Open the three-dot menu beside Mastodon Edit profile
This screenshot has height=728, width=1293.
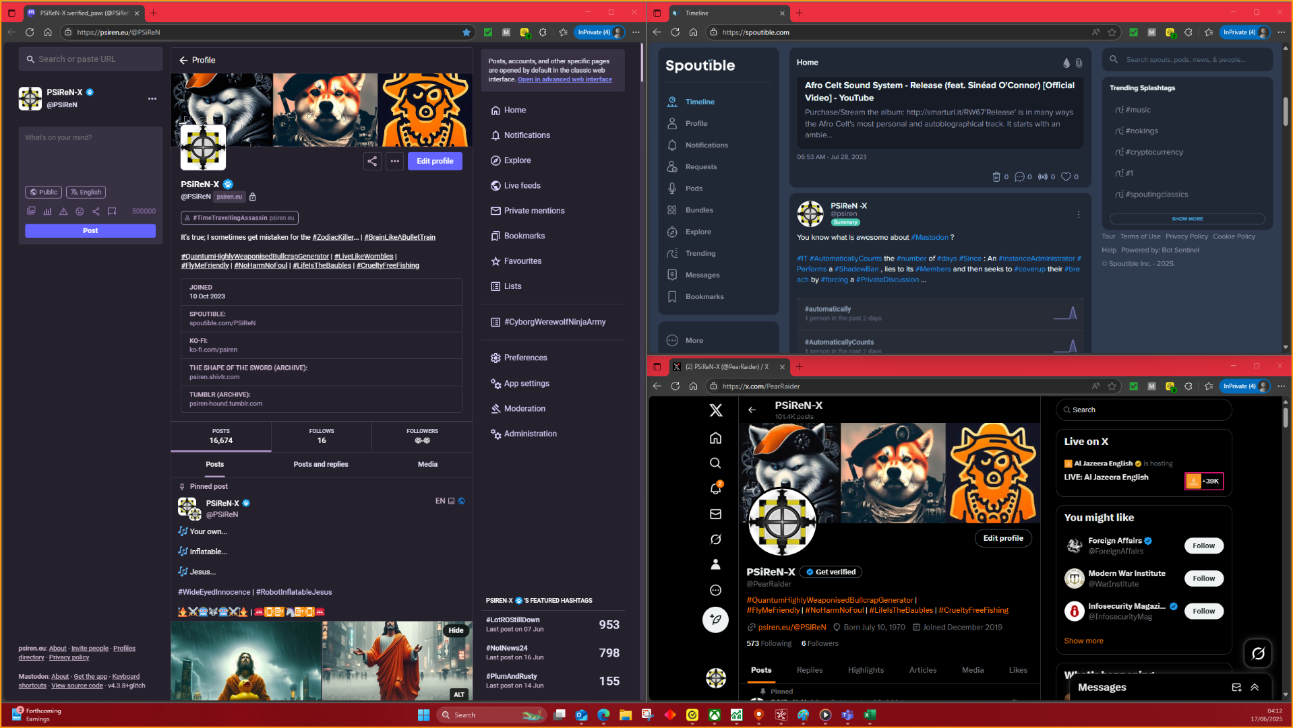pos(395,161)
